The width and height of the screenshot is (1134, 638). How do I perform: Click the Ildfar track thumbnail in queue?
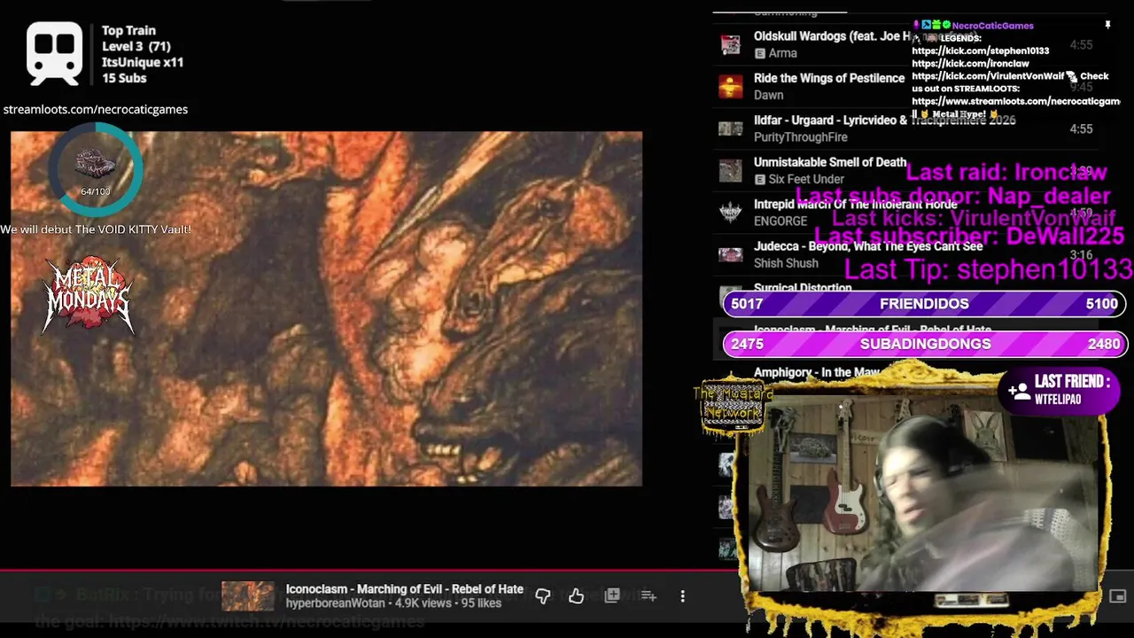[730, 128]
